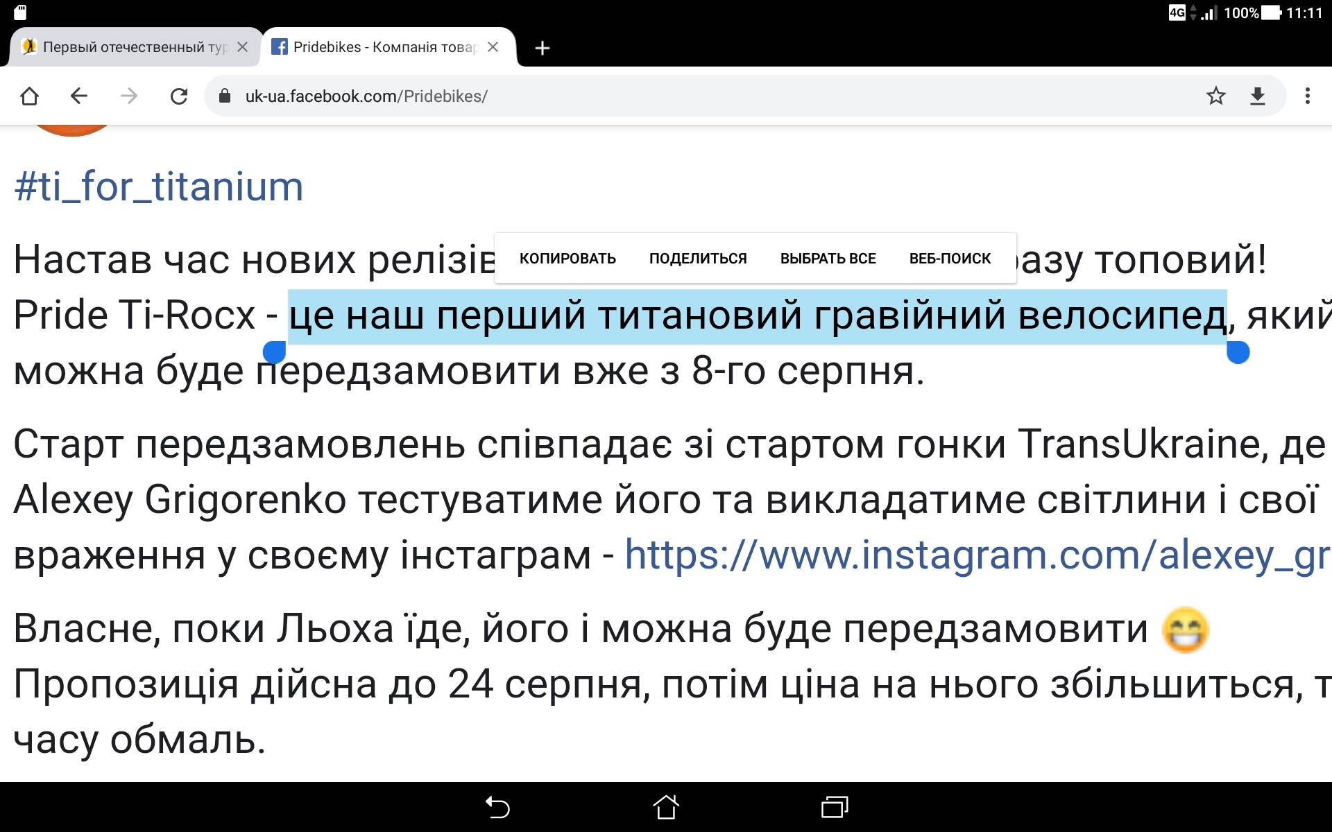
Task: Reload the page with refresh icon
Action: 179,96
